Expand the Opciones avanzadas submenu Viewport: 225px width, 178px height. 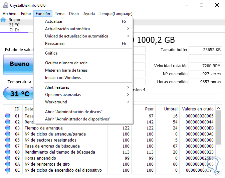pyautogui.click(x=83, y=95)
